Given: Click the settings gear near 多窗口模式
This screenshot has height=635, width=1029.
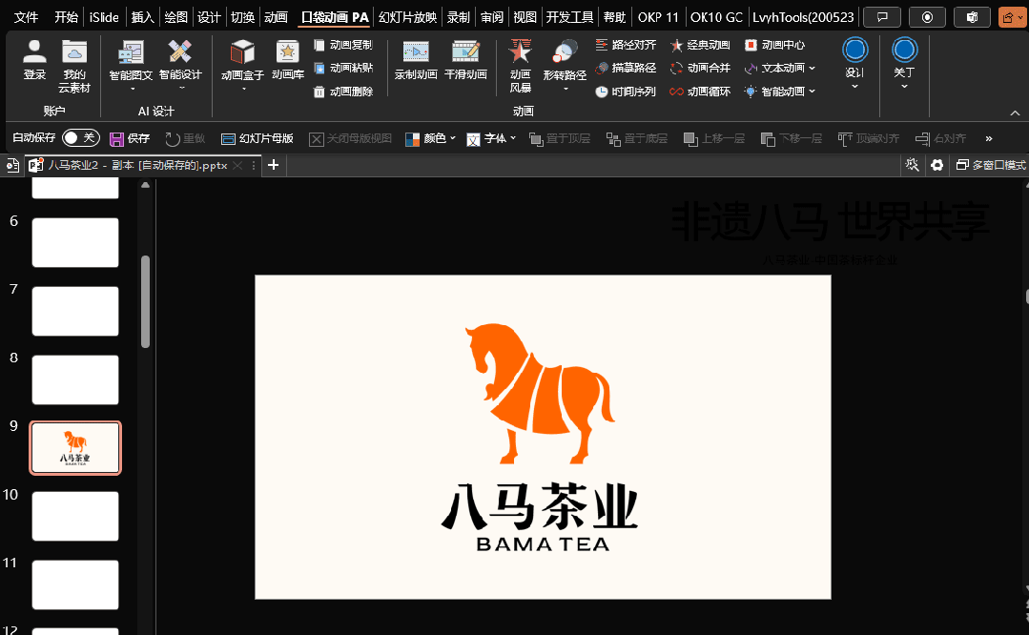Looking at the screenshot, I should click(x=937, y=165).
